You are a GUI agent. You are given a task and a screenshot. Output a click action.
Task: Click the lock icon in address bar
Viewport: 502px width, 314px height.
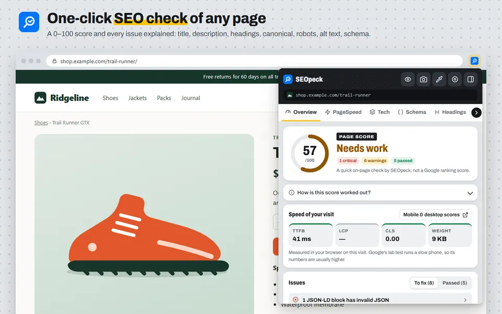click(54, 61)
